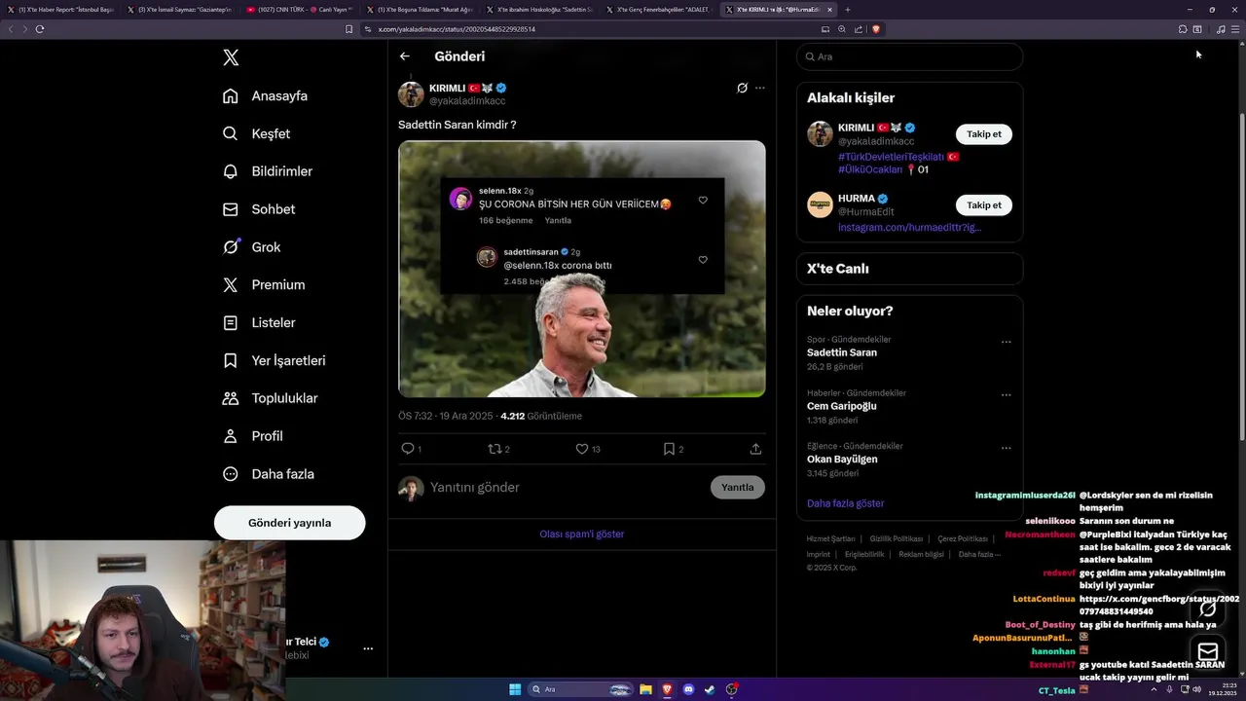Open Daha fazla menu
The width and height of the screenshot is (1246, 701).
[x=268, y=474]
